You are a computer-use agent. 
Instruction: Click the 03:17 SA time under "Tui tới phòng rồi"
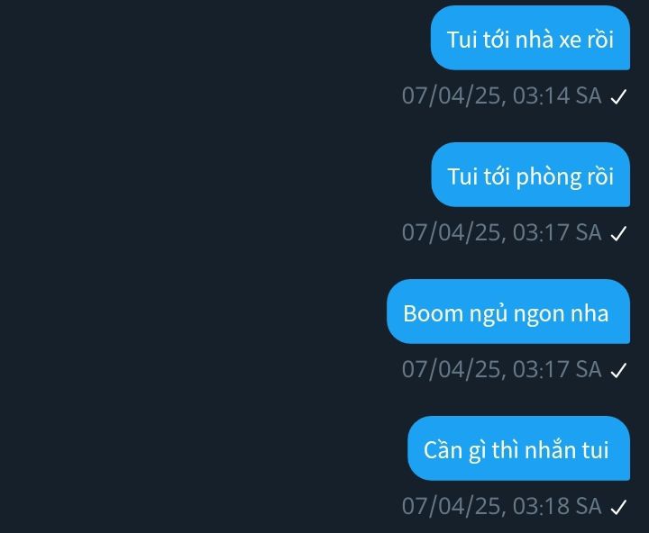pos(557,232)
